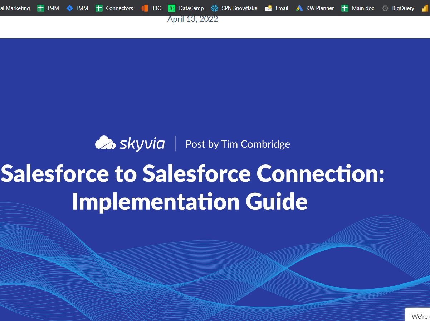The width and height of the screenshot is (430, 321).
Task: Open the KW Planner bookmark label
Action: coord(320,8)
